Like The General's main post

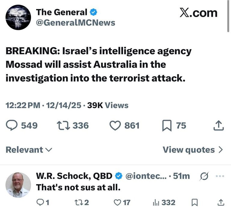[x=114, y=125]
